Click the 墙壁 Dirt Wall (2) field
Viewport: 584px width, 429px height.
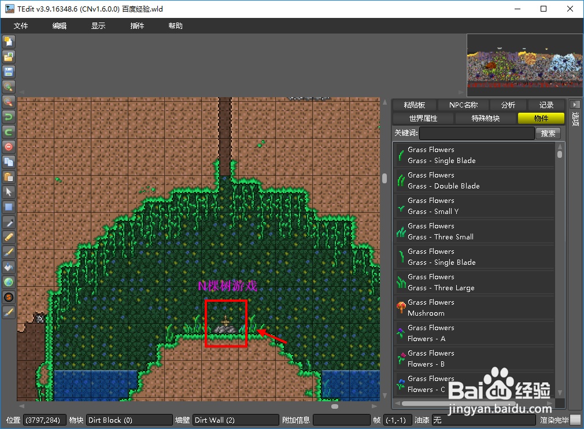point(236,420)
